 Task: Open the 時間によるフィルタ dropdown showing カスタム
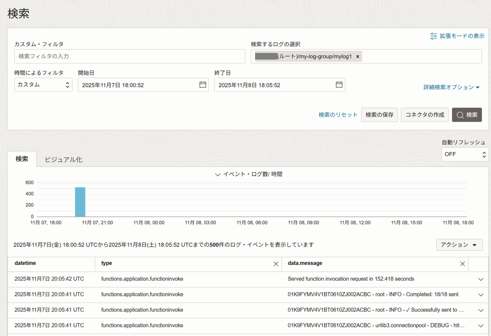point(43,84)
